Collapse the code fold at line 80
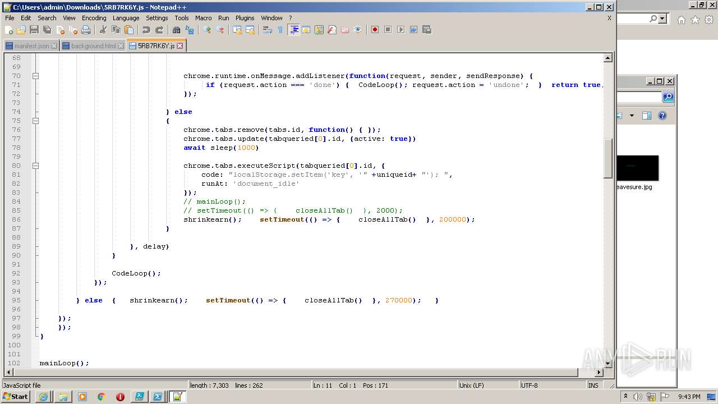 pyautogui.click(x=35, y=166)
